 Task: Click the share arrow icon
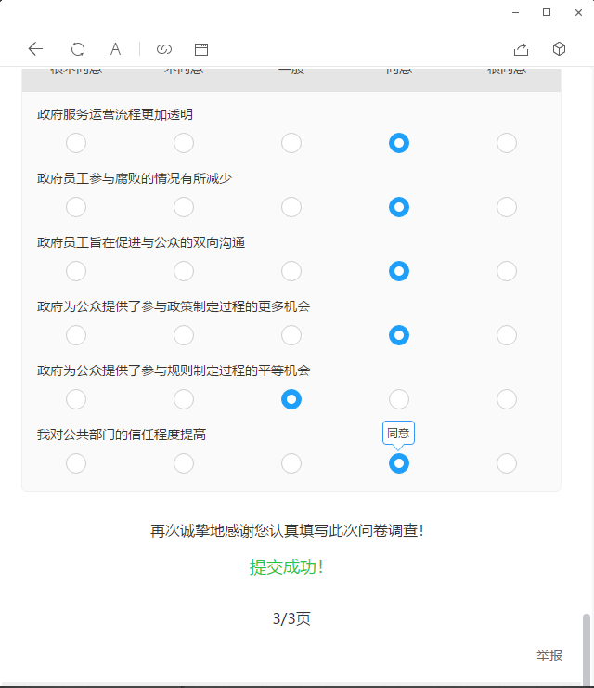coord(521,49)
